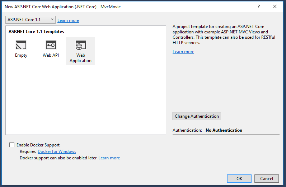The image size is (286, 187).
Task: Follow Learn more link under template description
Action: point(183,52)
